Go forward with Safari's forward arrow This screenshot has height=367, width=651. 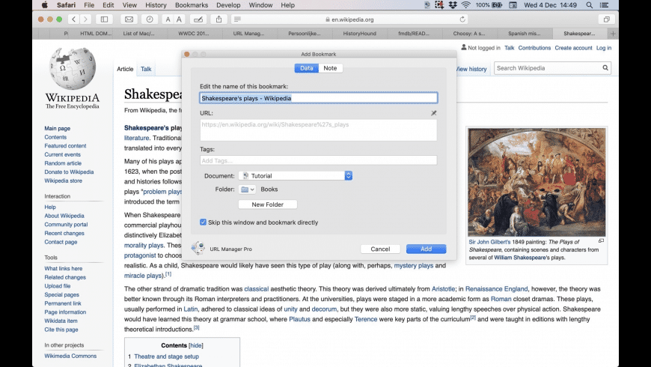click(85, 19)
